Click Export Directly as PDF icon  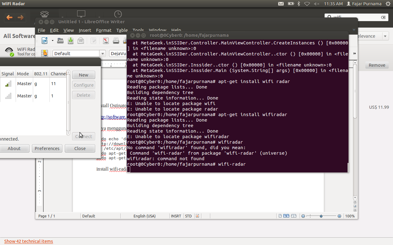[106, 40]
